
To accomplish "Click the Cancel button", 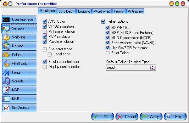I will pos(127,116).
